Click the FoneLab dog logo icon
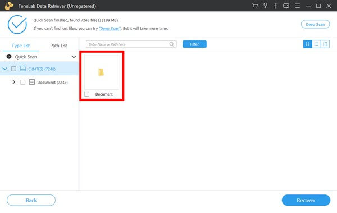The image size is (337, 213). [x=9, y=6]
